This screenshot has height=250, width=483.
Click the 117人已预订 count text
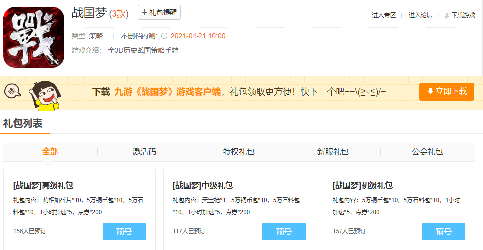(190, 231)
